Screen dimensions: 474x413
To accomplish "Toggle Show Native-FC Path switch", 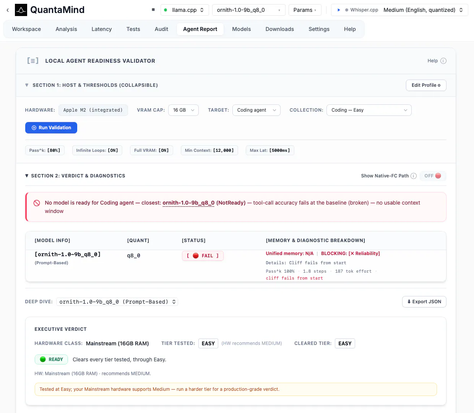I will (433, 176).
